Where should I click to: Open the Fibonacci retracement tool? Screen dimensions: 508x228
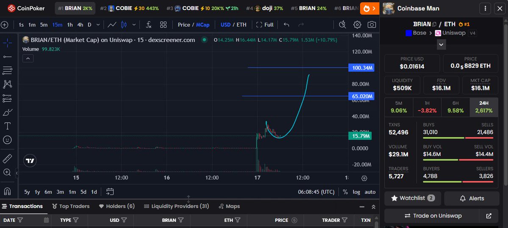point(7,71)
